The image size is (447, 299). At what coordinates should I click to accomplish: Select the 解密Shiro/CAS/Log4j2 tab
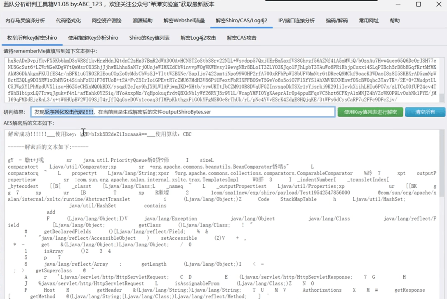[x=242, y=21]
